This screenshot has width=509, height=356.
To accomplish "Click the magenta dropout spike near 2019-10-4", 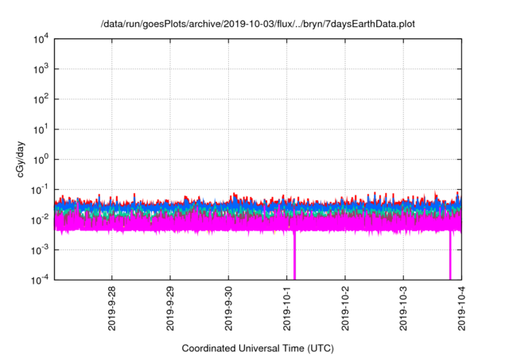I will tap(450, 255).
